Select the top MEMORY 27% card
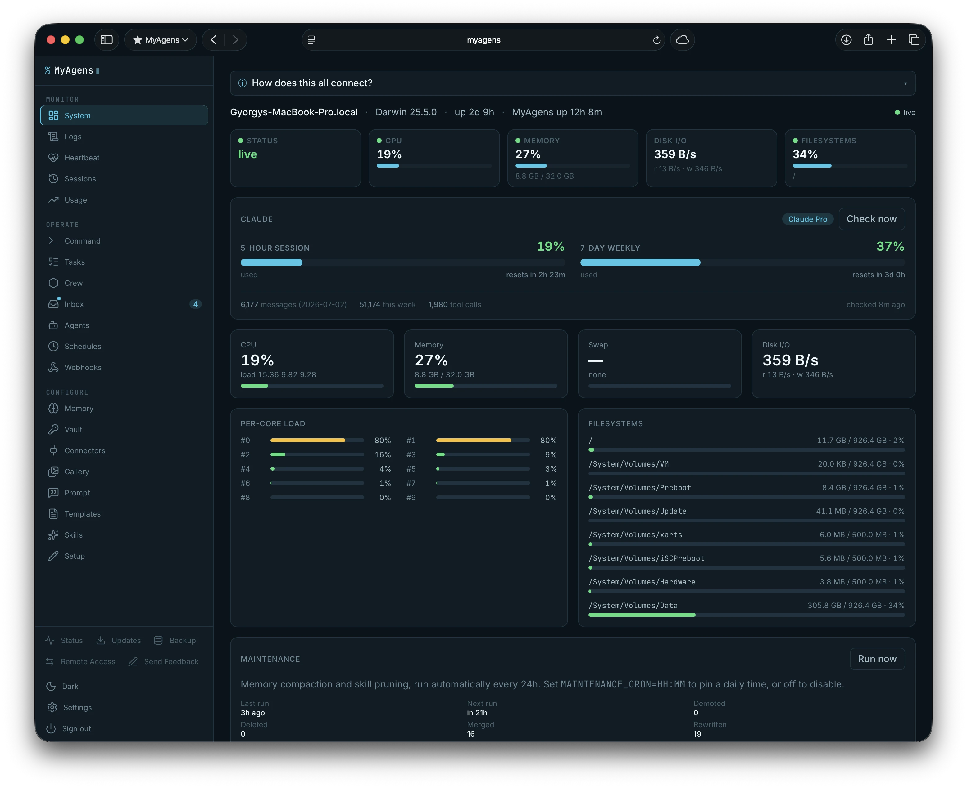Image resolution: width=967 pixels, height=788 pixels. click(573, 158)
